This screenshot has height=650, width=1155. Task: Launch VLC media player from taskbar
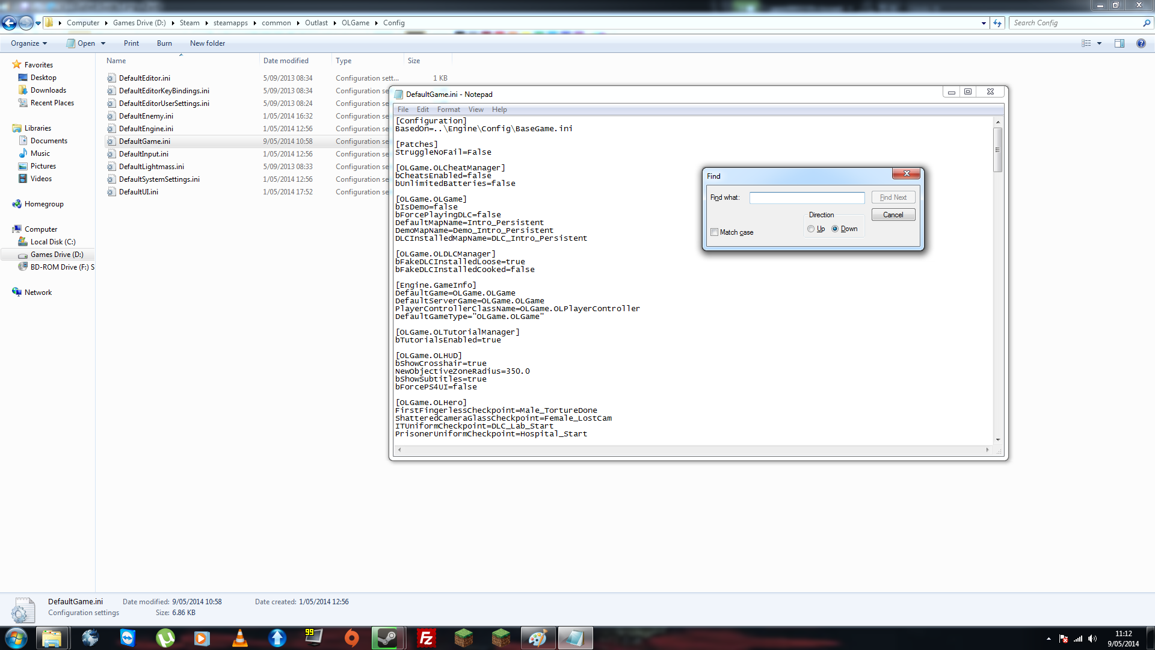(240, 638)
